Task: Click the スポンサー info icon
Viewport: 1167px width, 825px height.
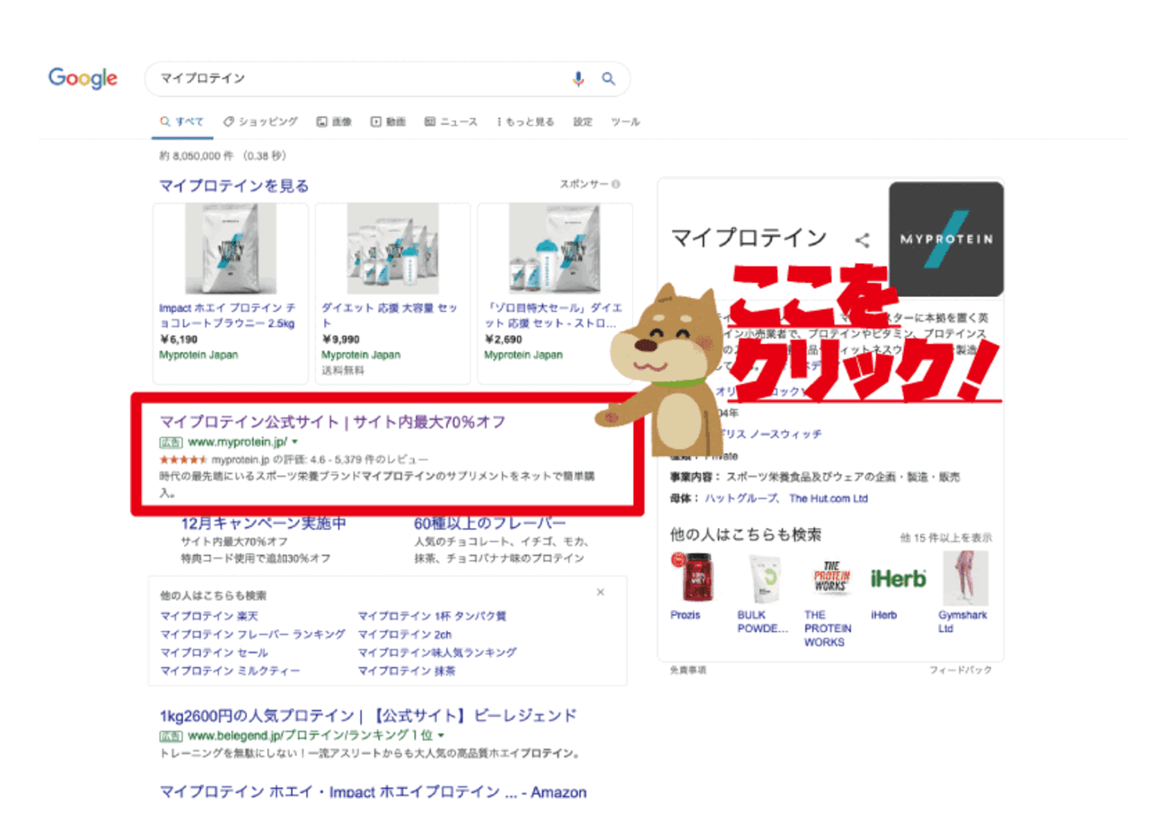Action: (x=616, y=184)
